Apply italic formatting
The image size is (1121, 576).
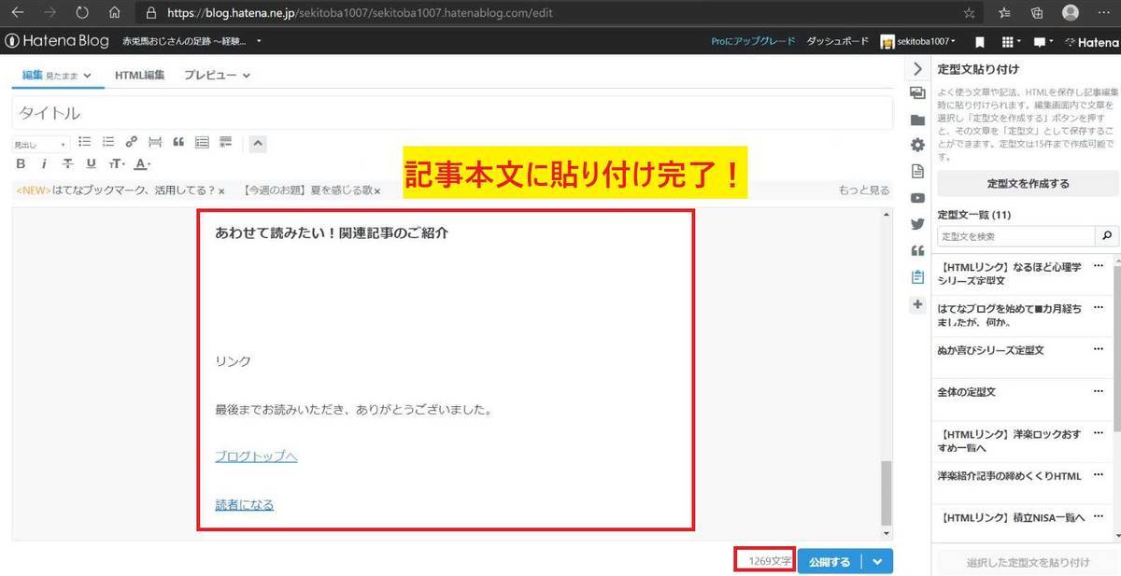point(44,164)
